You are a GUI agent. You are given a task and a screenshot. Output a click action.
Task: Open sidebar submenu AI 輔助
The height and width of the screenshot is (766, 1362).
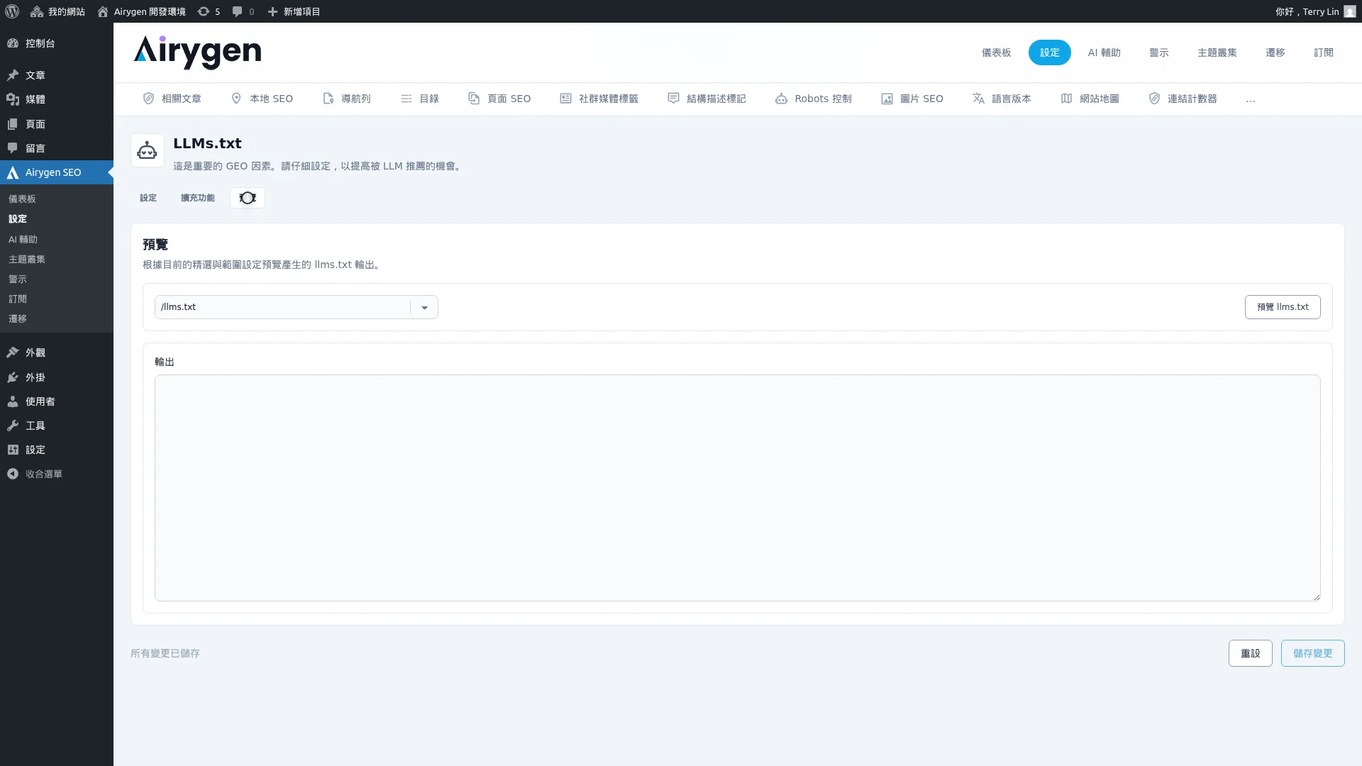[x=23, y=240]
